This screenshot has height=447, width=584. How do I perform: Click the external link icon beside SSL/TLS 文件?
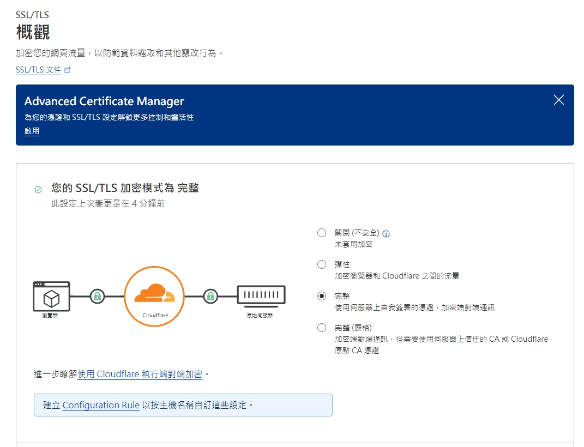[x=68, y=70]
